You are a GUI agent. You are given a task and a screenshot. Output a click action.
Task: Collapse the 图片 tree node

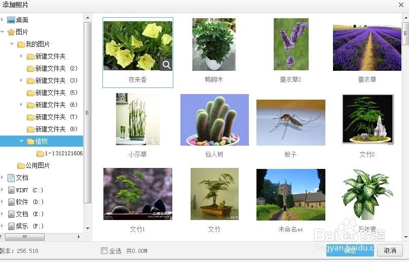coord(2,32)
